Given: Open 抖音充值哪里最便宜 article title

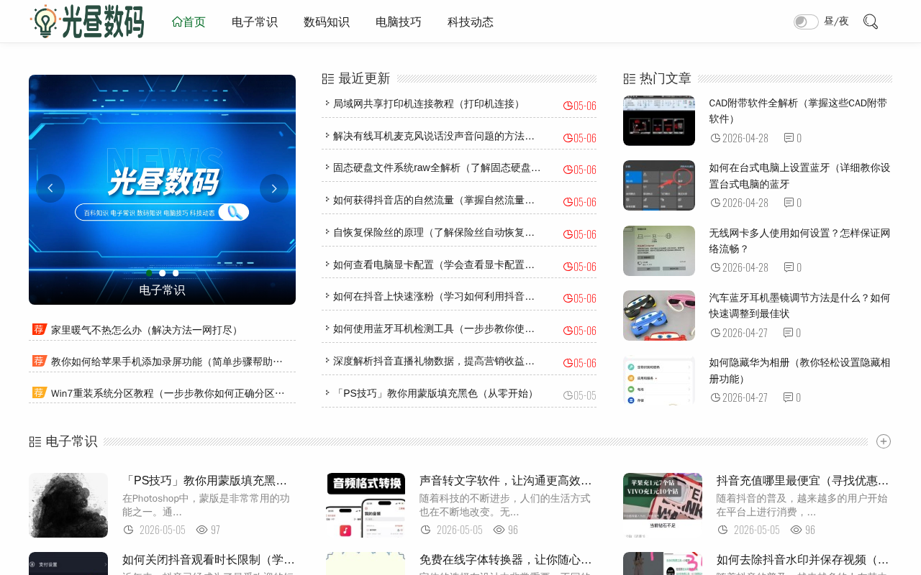Looking at the screenshot, I should point(803,480).
